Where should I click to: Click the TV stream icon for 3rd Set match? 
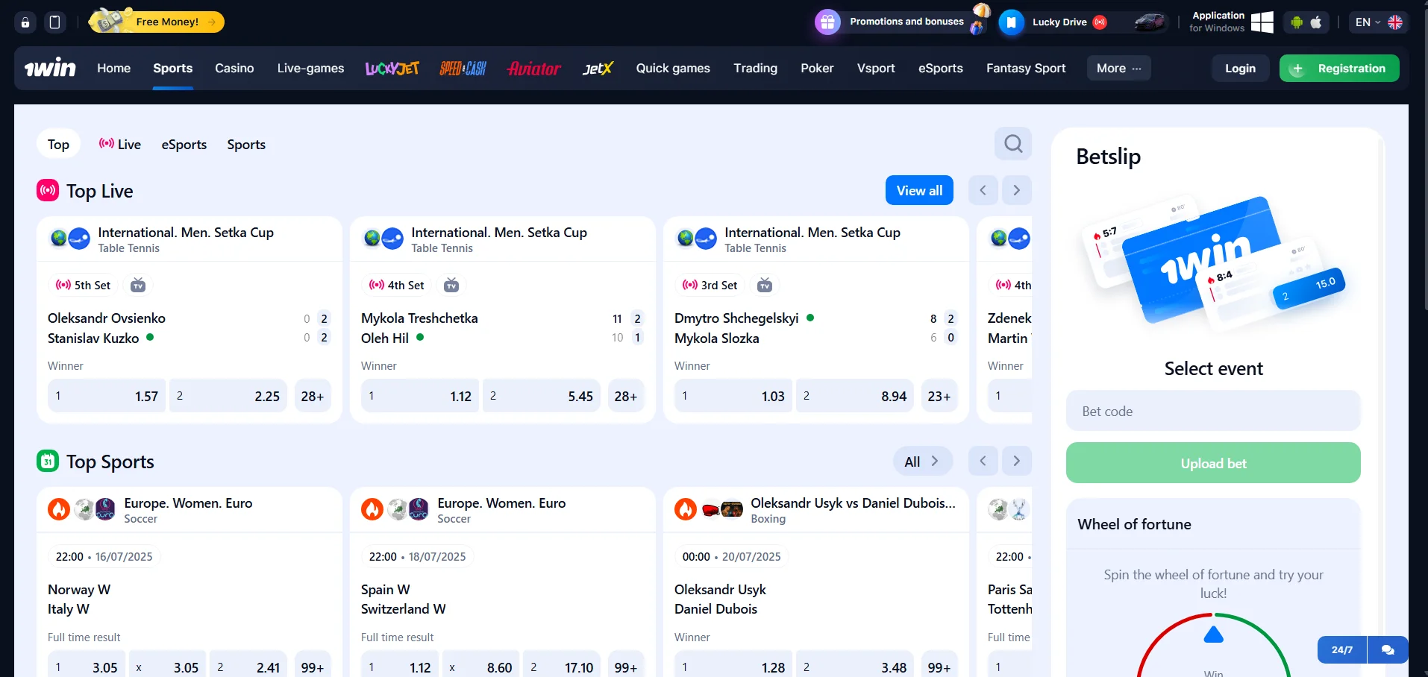tap(765, 285)
